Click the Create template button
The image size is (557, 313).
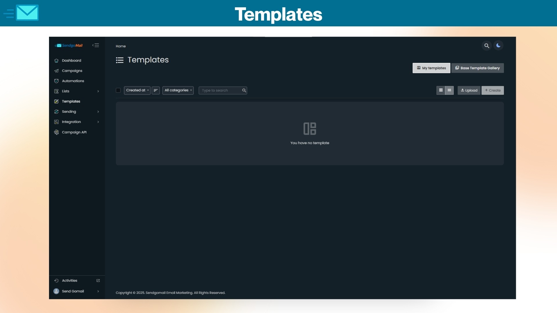[492, 90]
